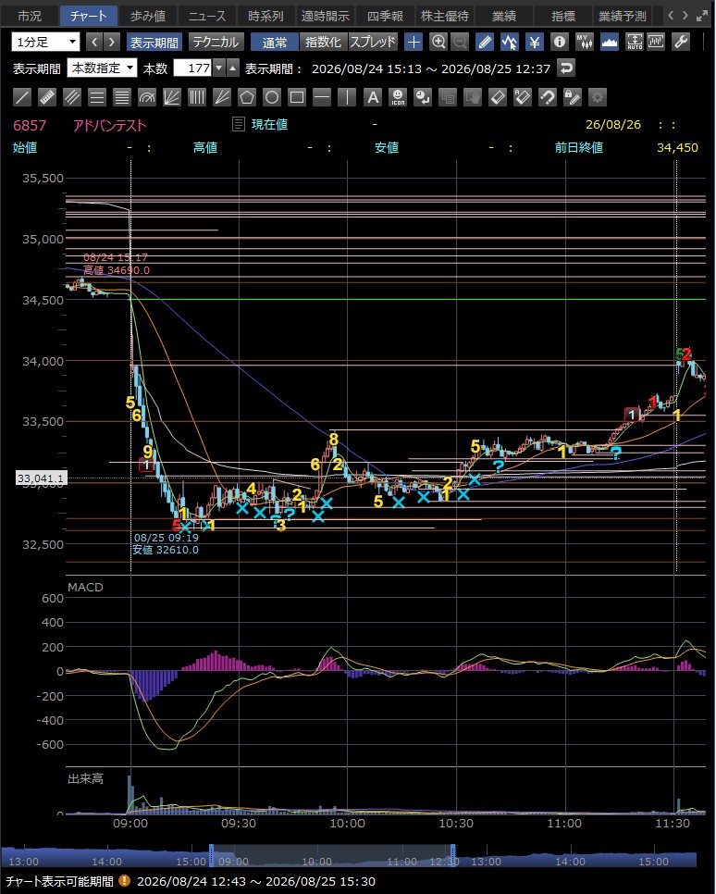Select the rectangle drawing tool
The height and width of the screenshot is (894, 716).
(x=297, y=97)
